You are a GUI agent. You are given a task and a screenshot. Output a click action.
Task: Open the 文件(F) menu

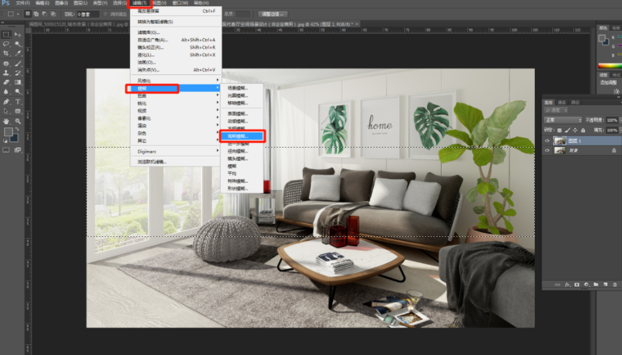[23, 3]
